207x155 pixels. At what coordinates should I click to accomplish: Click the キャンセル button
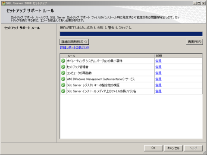173,148
